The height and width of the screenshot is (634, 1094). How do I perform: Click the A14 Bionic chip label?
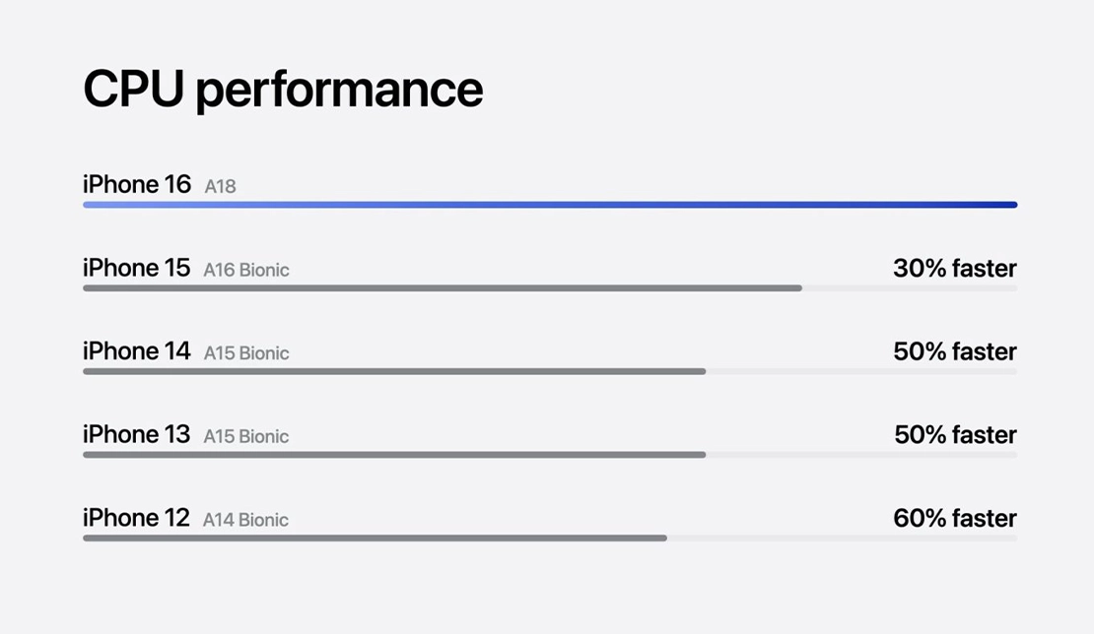[x=246, y=520]
